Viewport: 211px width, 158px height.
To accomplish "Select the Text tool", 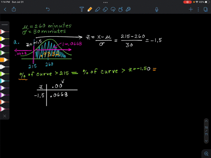I will coord(82,9).
